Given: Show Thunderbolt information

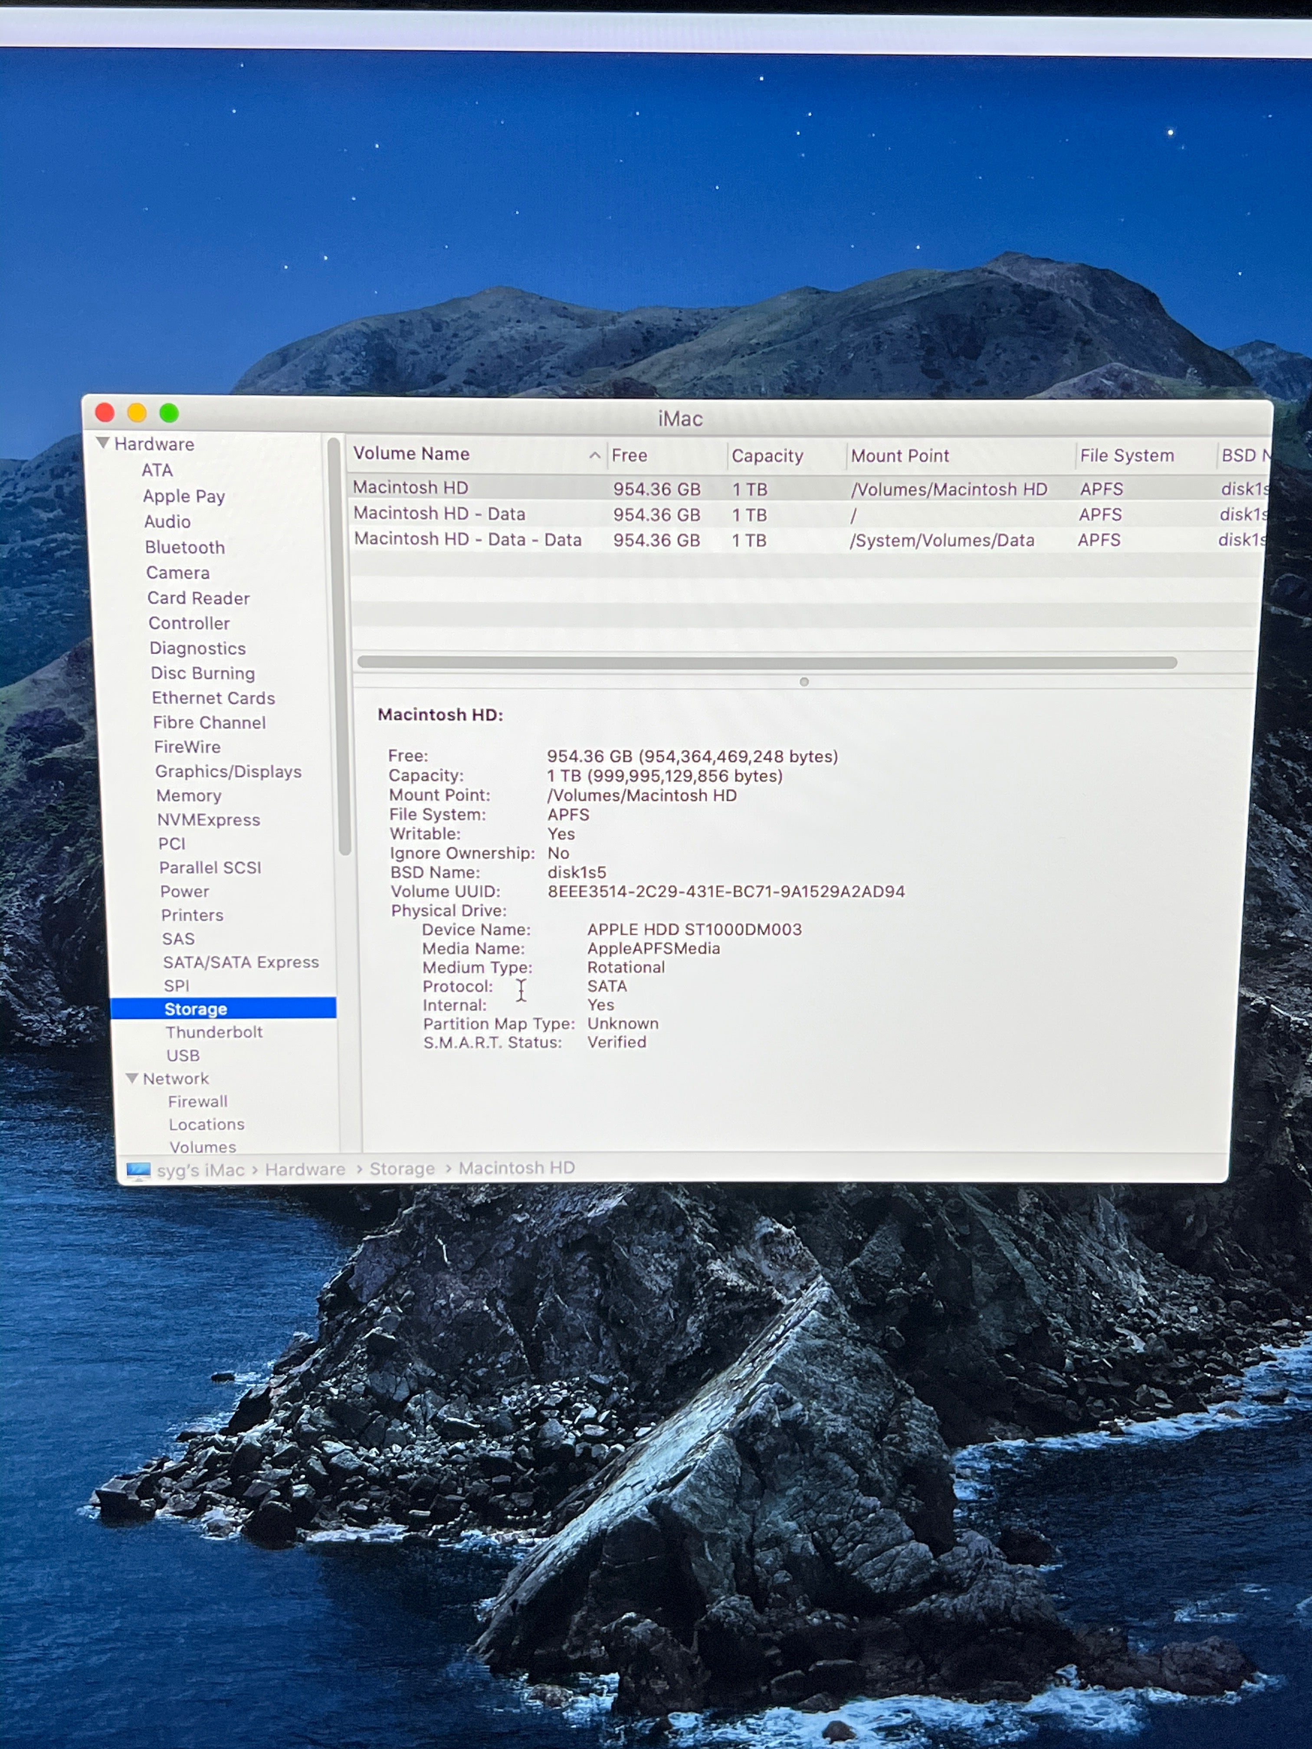Looking at the screenshot, I should 214,1032.
